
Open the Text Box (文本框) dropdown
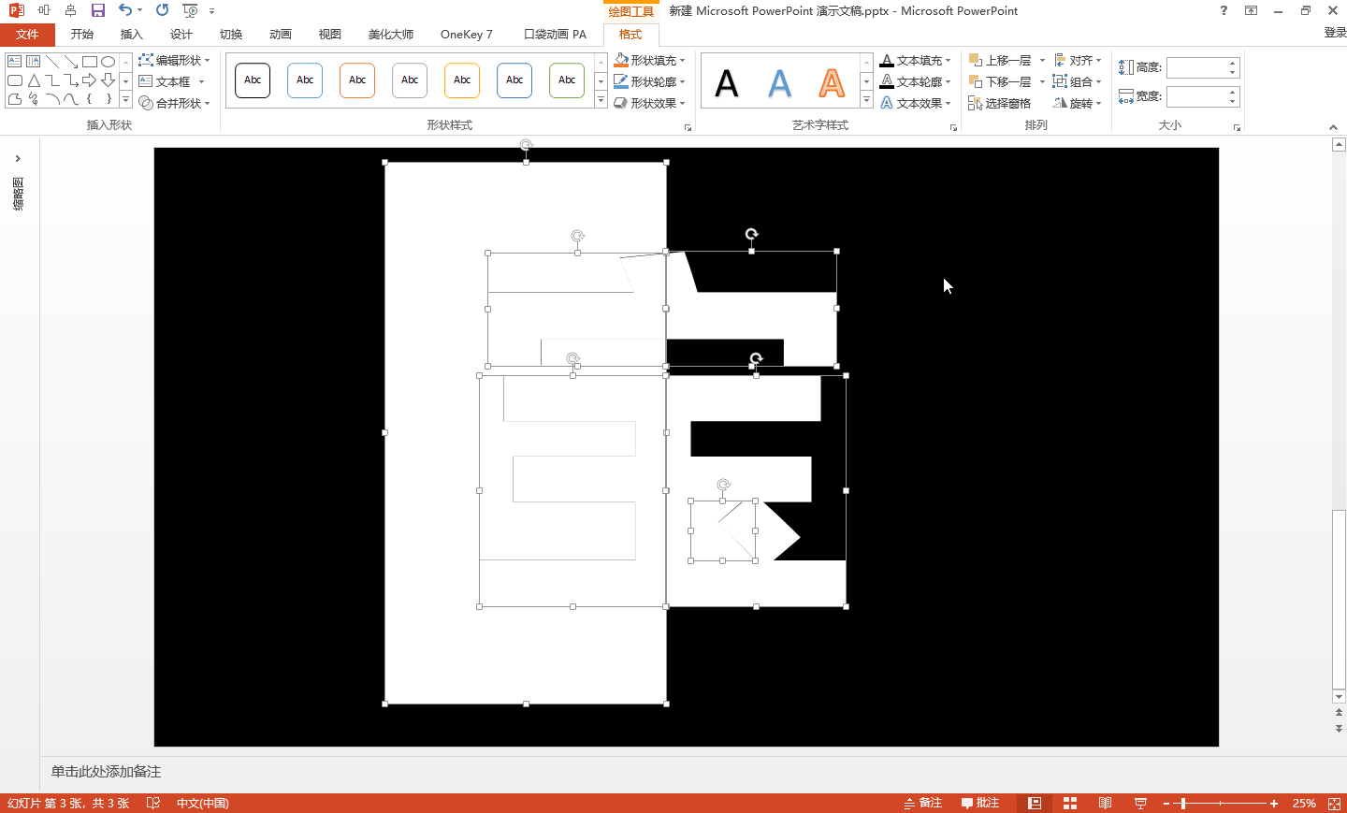point(172,81)
